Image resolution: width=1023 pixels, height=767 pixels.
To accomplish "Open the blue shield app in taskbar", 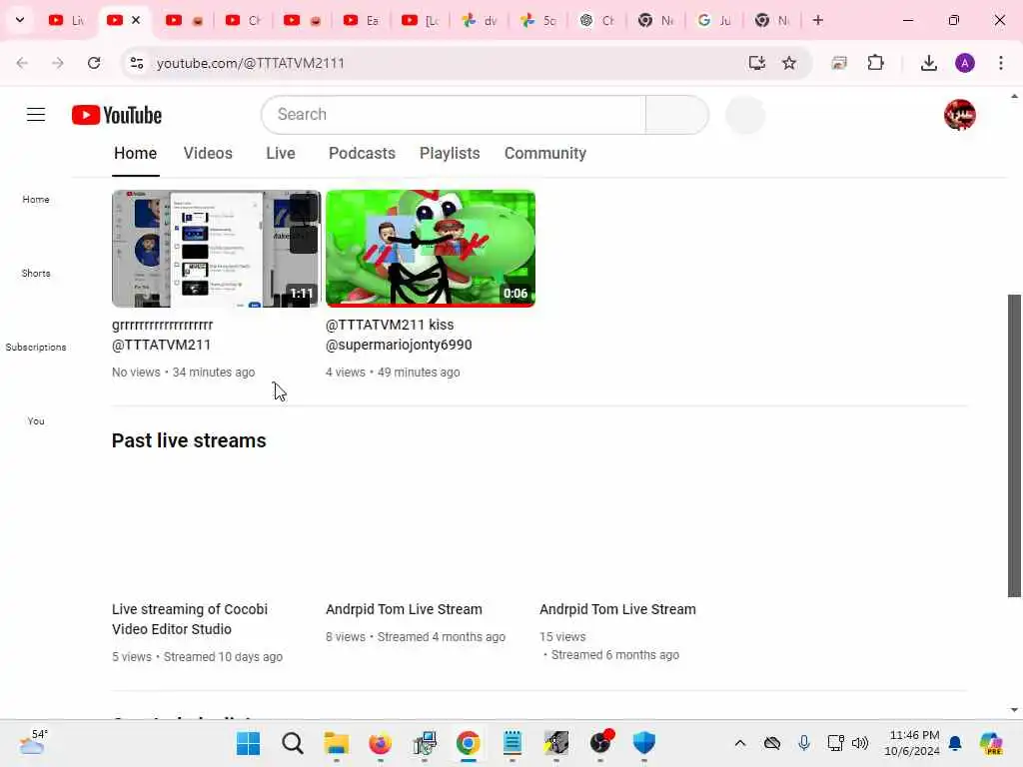I will (644, 743).
